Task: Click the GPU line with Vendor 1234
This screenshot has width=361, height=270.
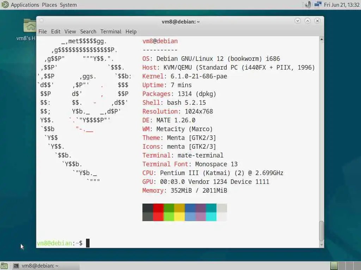Action: [x=206, y=182]
